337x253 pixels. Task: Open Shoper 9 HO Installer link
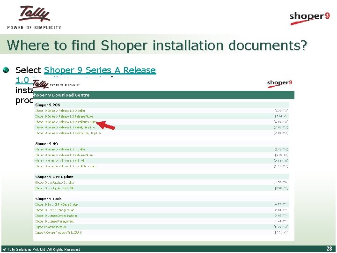click(x=60, y=149)
